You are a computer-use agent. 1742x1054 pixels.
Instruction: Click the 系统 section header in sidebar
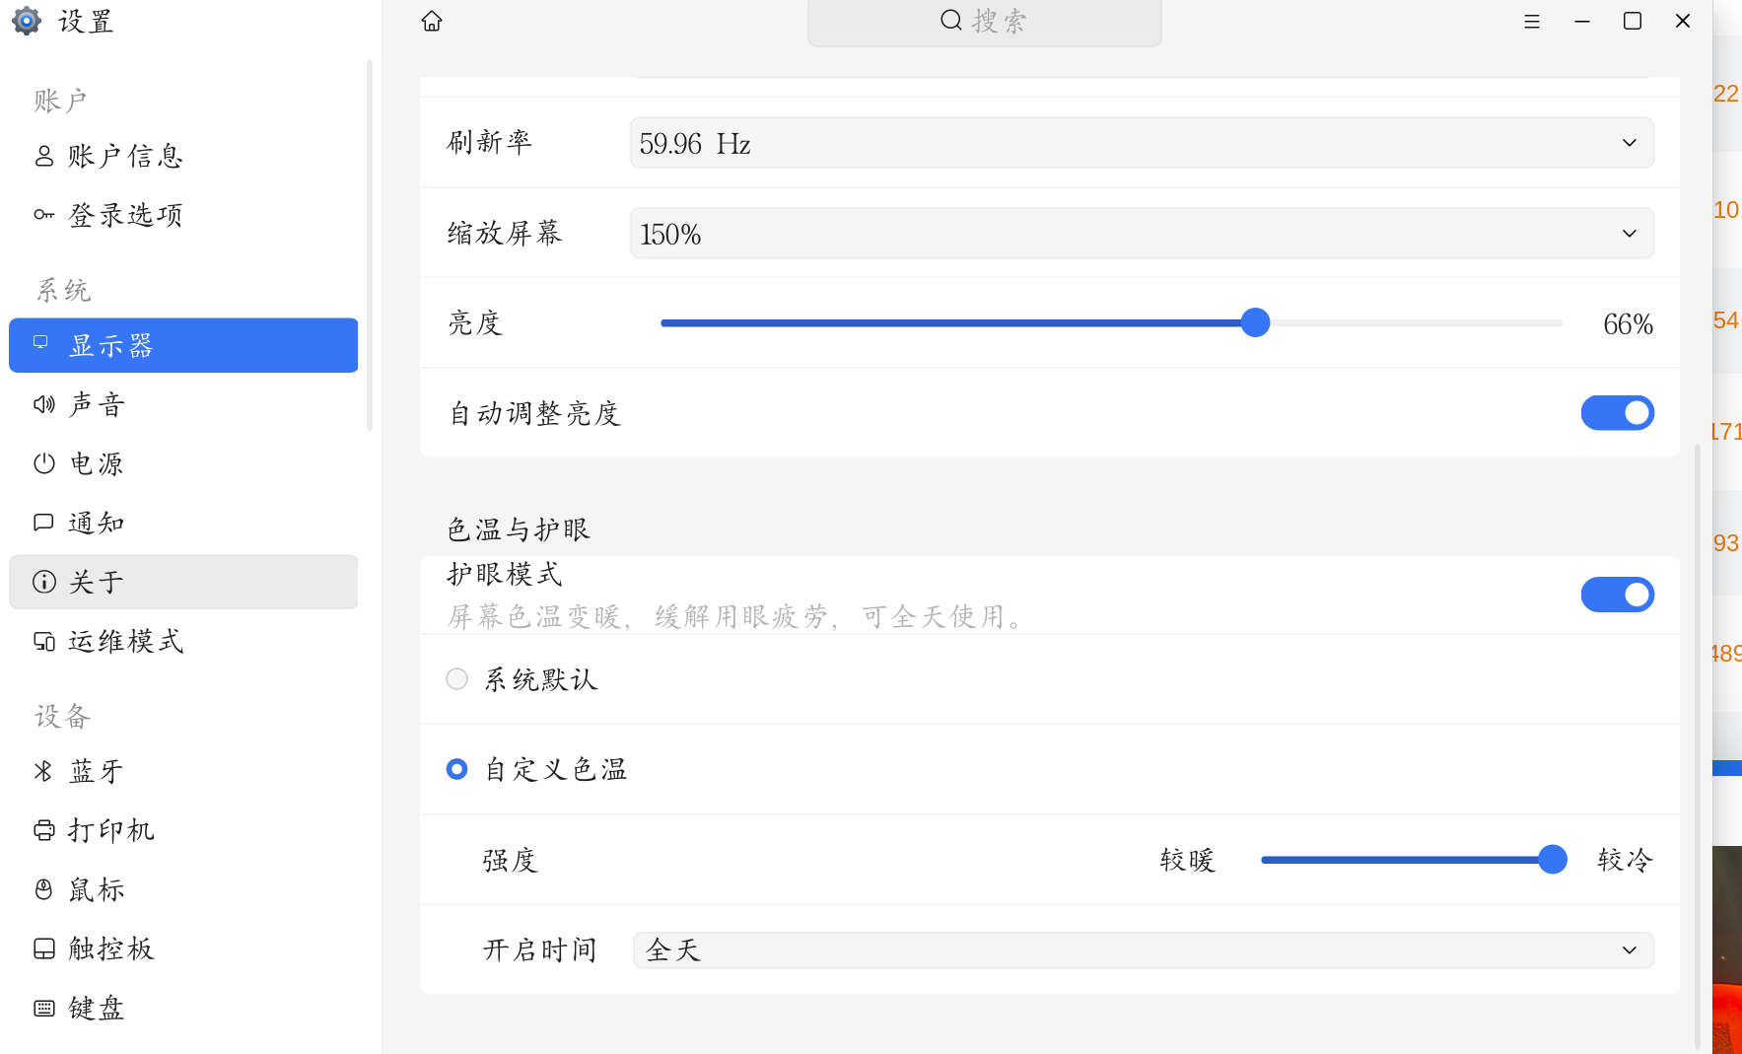point(63,290)
